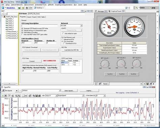Switch to the DAQ Tables tab
The width and height of the screenshot is (160, 128).
pyautogui.click(x=41, y=17)
